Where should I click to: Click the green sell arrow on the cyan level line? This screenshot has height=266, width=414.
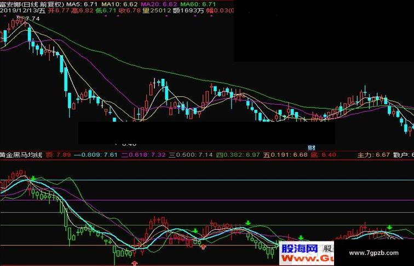(33, 178)
